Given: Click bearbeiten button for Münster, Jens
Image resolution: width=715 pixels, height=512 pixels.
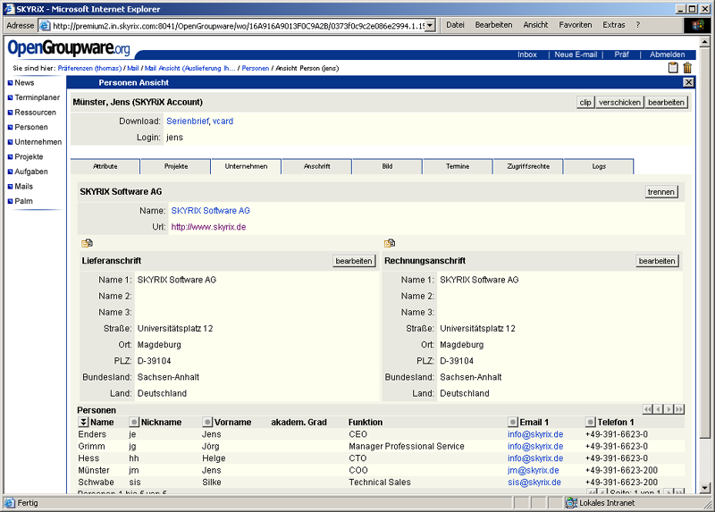Looking at the screenshot, I should 666,103.
